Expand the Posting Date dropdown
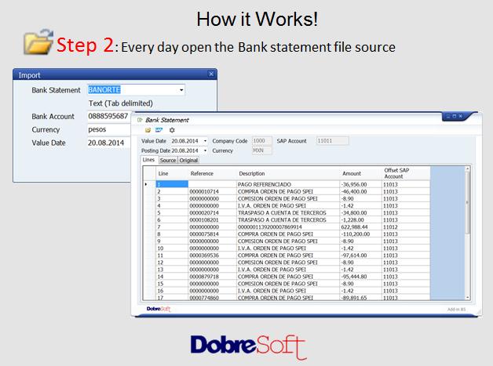Image resolution: width=493 pixels, height=366 pixels. coord(206,150)
